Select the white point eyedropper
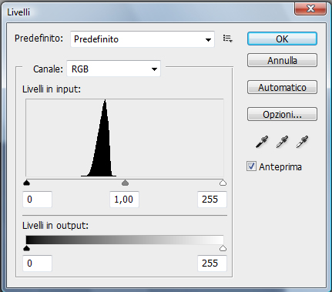The width and height of the screenshot is (332, 292). click(302, 142)
